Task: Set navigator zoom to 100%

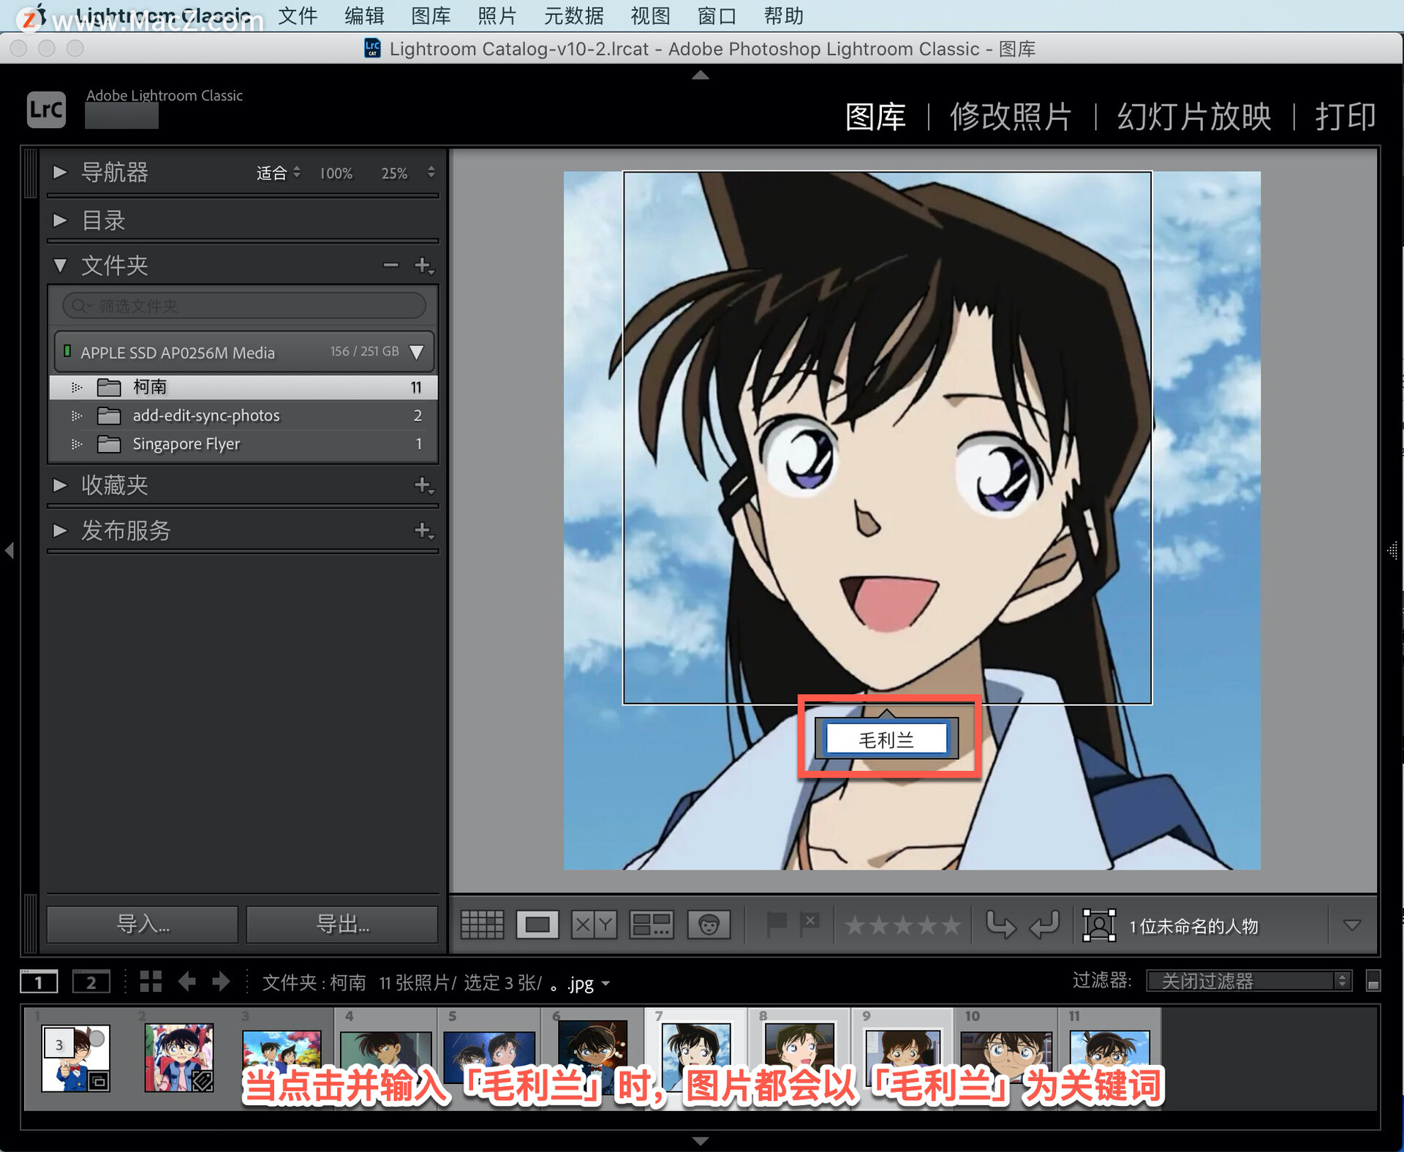Action: (336, 173)
